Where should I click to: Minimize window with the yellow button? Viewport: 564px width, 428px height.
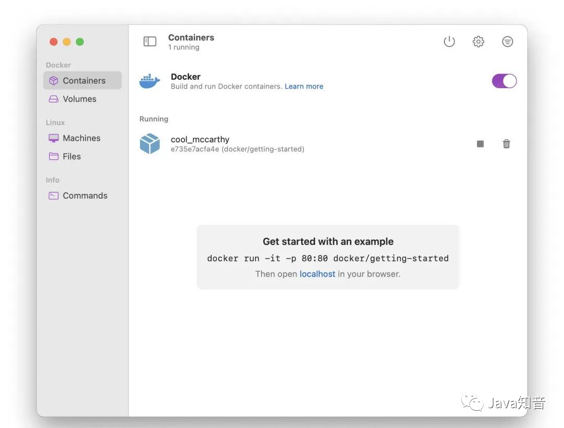[67, 42]
